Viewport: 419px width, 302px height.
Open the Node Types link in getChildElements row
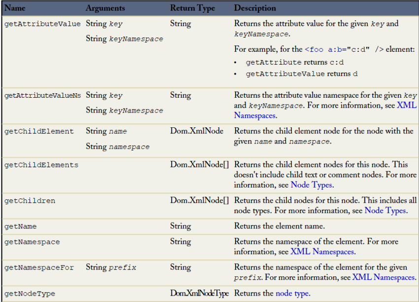point(311,185)
